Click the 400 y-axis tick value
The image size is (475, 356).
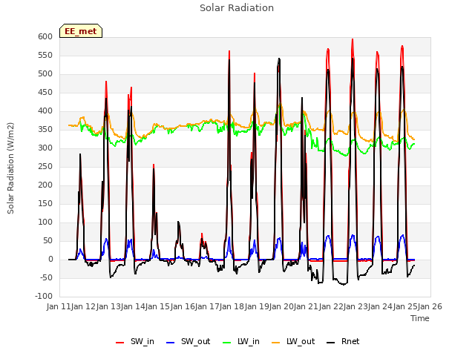(45, 111)
